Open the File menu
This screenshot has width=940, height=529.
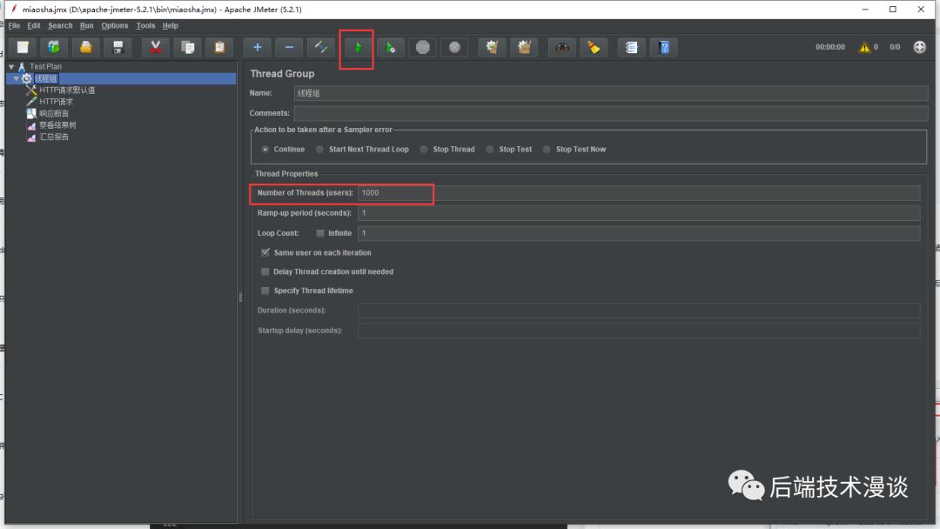tap(15, 26)
